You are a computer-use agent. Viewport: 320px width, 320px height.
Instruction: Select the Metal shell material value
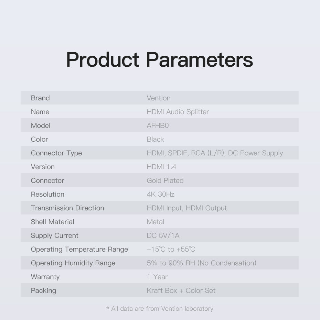pos(156,222)
